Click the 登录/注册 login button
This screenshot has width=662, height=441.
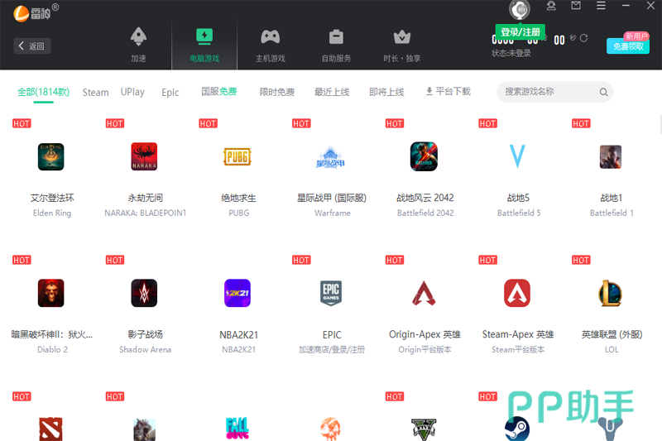pos(520,32)
